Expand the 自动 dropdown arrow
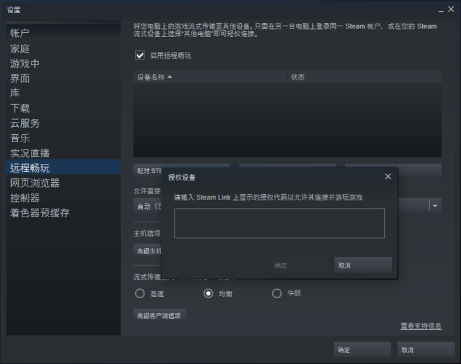 click(435, 206)
